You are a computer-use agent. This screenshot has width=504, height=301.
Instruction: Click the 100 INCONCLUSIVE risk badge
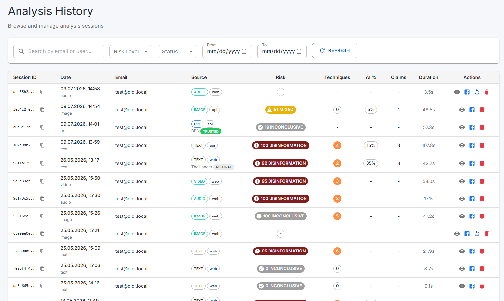[280, 216]
